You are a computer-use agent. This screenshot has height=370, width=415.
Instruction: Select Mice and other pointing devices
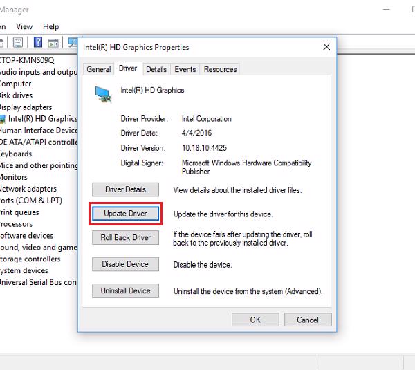39,165
